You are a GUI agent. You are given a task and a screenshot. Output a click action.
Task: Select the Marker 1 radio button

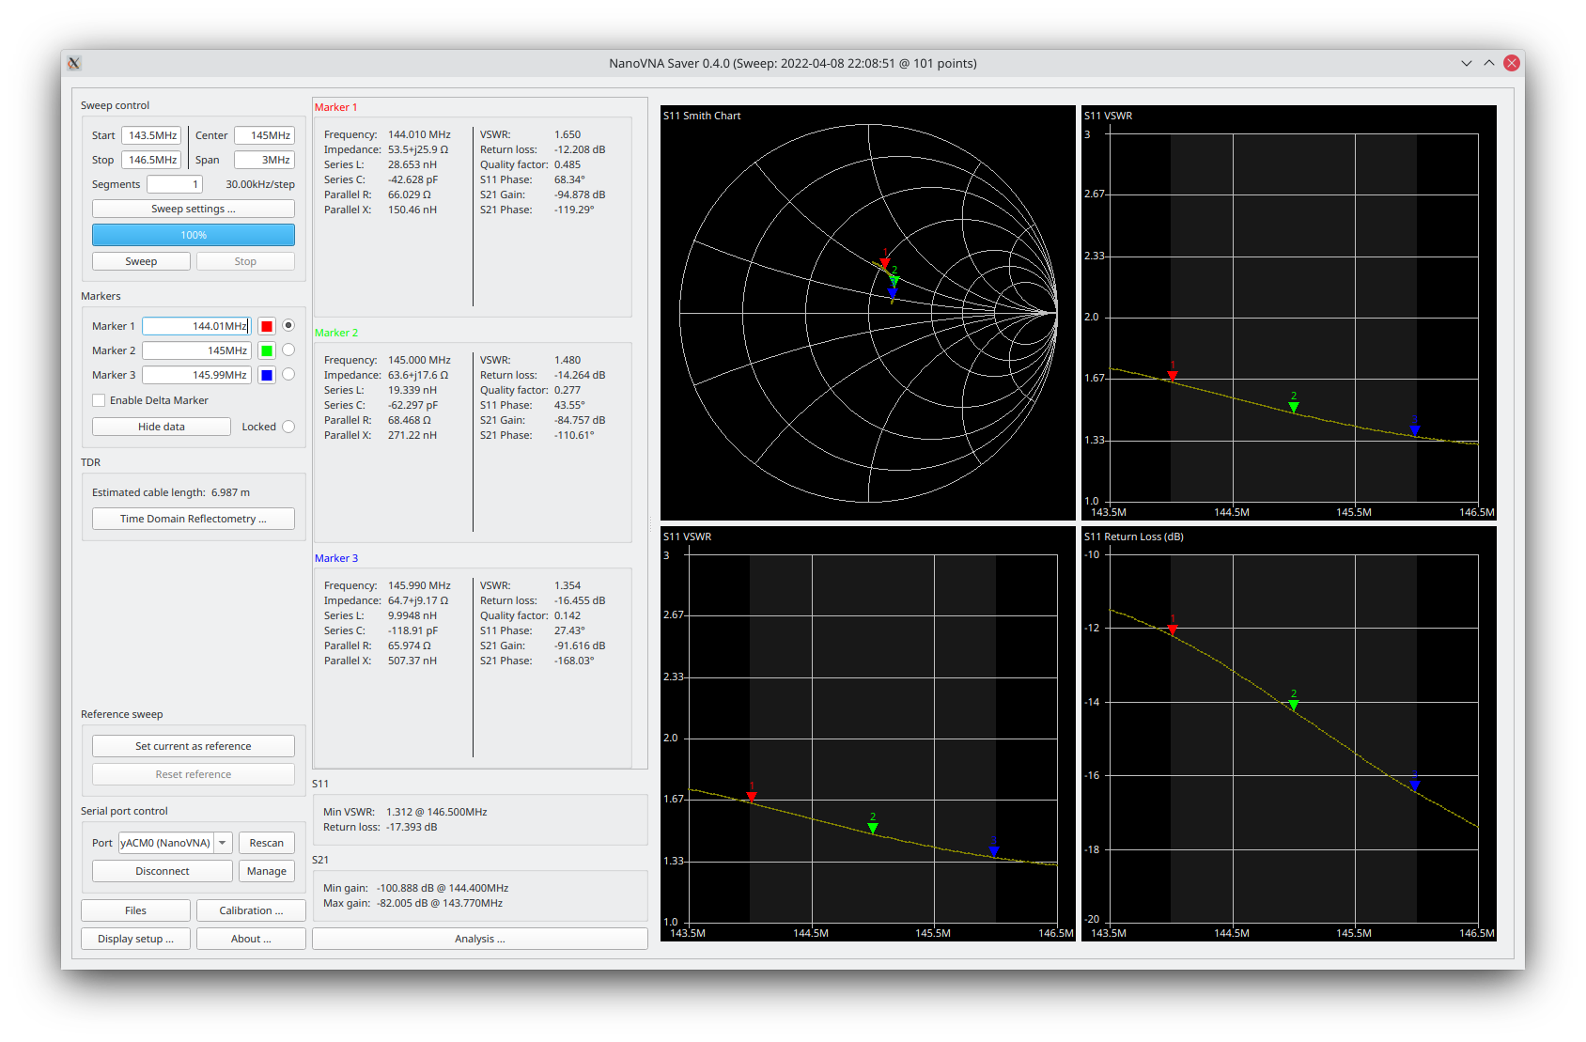pos(288,325)
